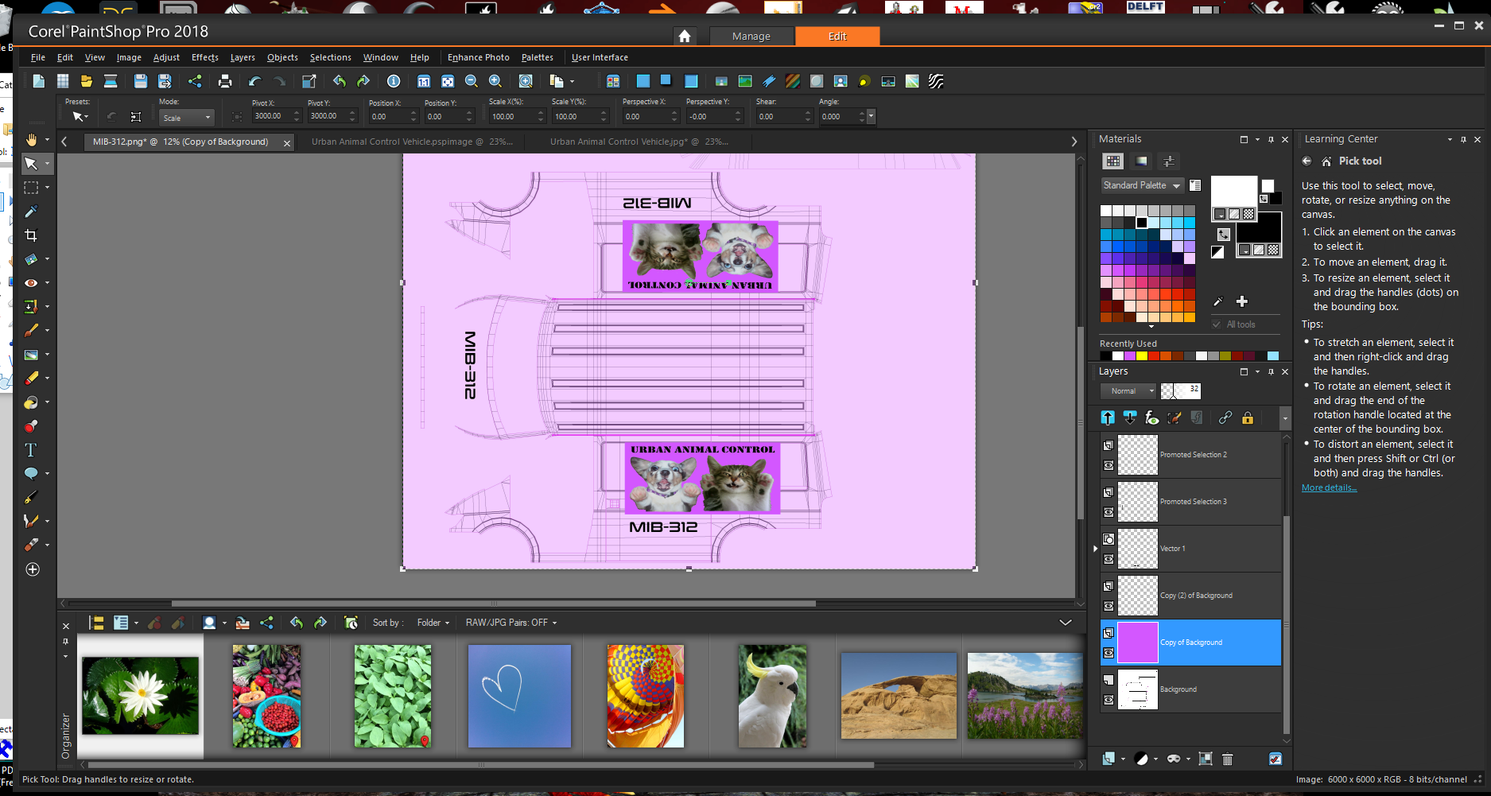The width and height of the screenshot is (1491, 796).
Task: Open the Mode dropdown set to Scale
Action: [x=187, y=118]
